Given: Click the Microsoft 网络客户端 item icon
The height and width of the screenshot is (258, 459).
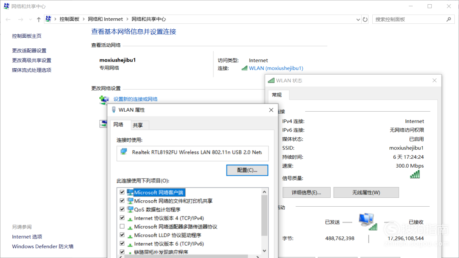Looking at the screenshot, I should 130,192.
